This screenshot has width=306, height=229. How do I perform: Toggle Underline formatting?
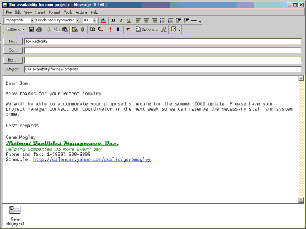(129, 20)
